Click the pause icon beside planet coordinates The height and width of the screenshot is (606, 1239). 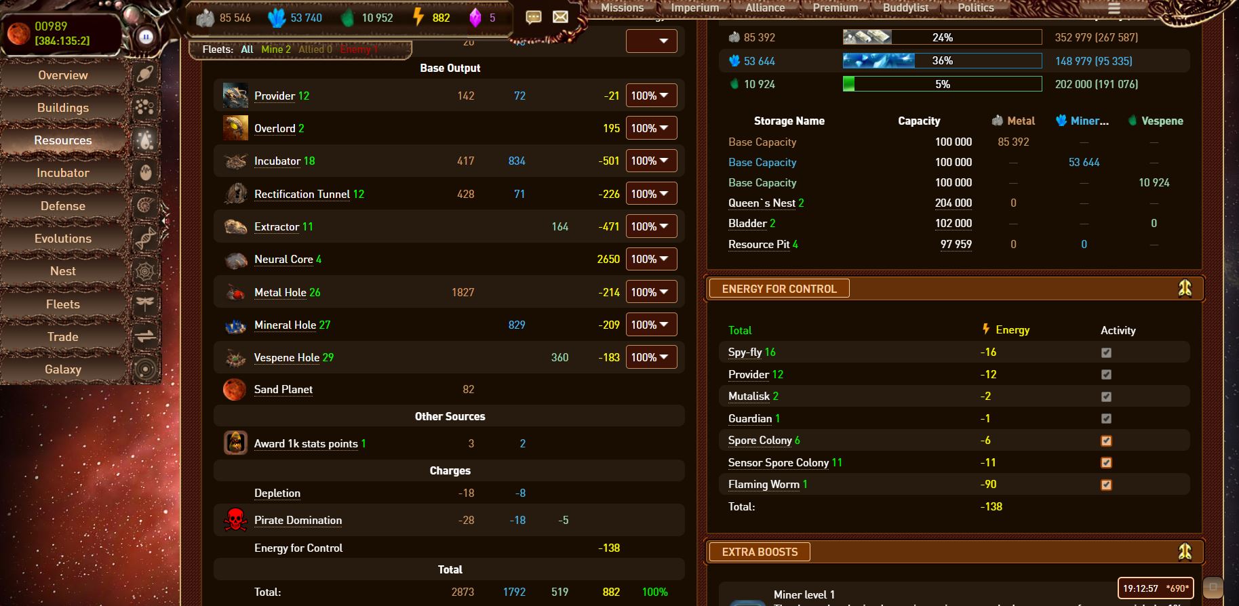(x=146, y=37)
